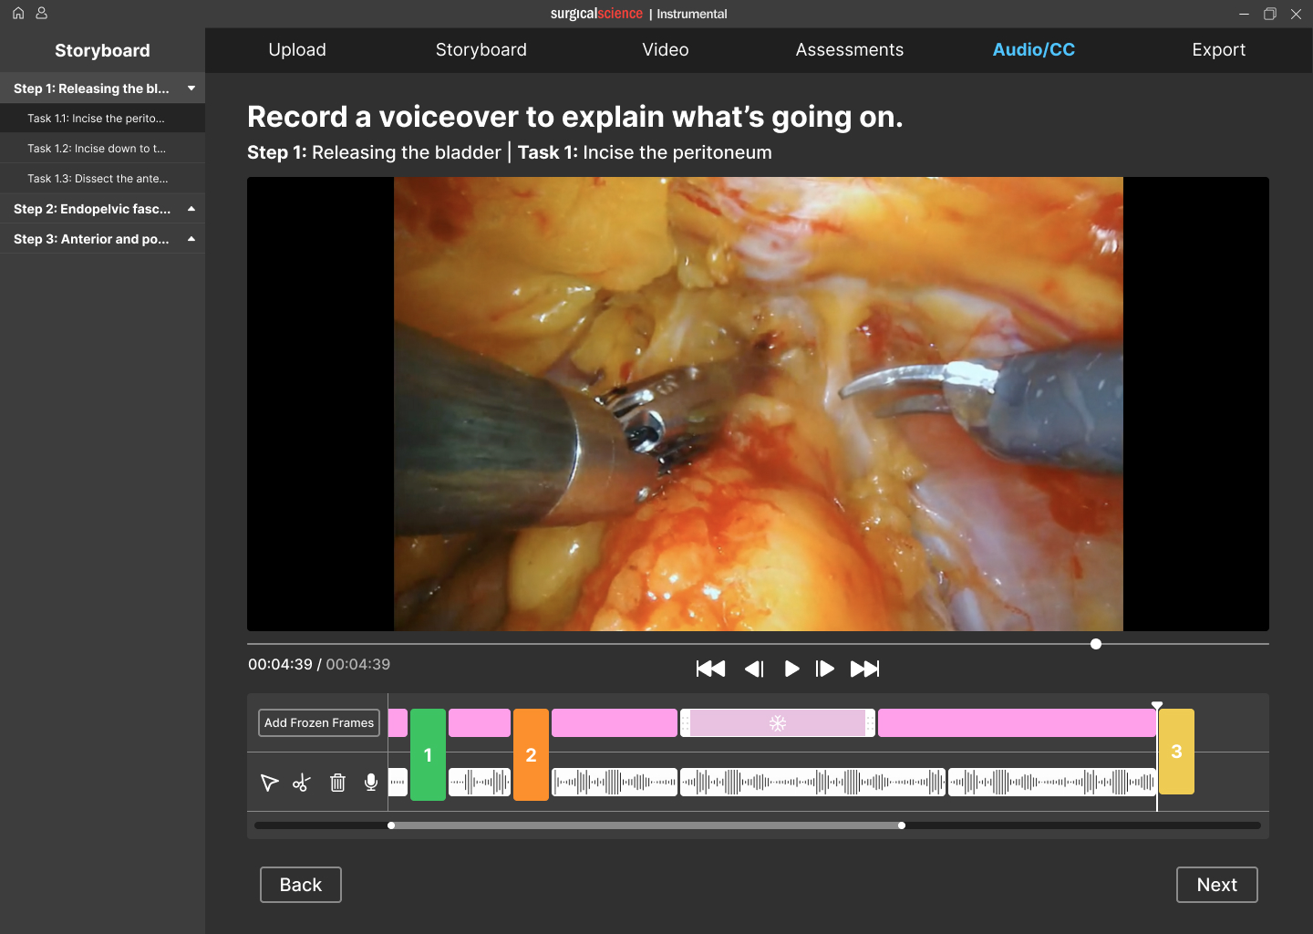This screenshot has height=934, width=1313.
Task: Open the home icon in title bar
Action: 18,14
